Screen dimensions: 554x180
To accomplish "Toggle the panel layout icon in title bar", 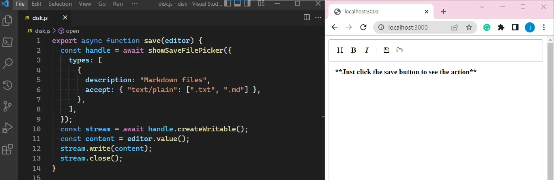I will tap(238, 4).
